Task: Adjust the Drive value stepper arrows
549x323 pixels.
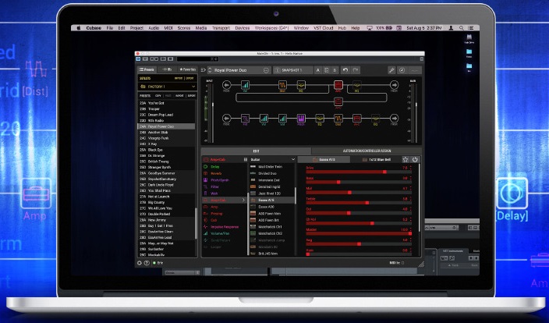Action: (411, 168)
